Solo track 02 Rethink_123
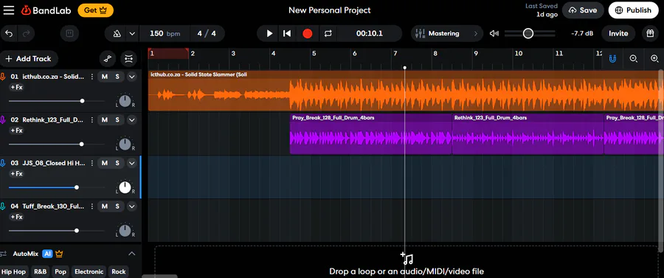The width and height of the screenshot is (664, 278). pos(117,119)
